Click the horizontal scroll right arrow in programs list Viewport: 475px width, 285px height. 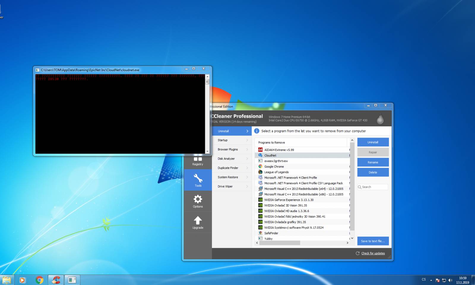[x=347, y=243]
